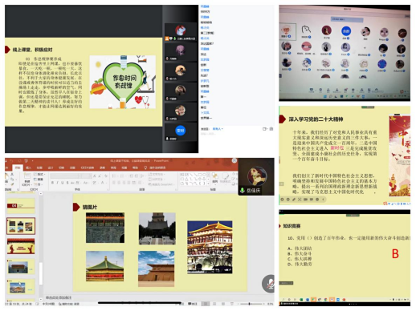This screenshot has height=311, width=416.
Task: Switch to Normal view icon
Action: tap(206, 304)
